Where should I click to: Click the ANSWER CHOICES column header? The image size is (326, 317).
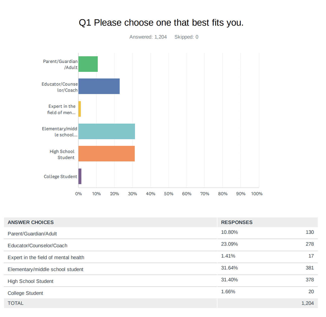(31, 222)
